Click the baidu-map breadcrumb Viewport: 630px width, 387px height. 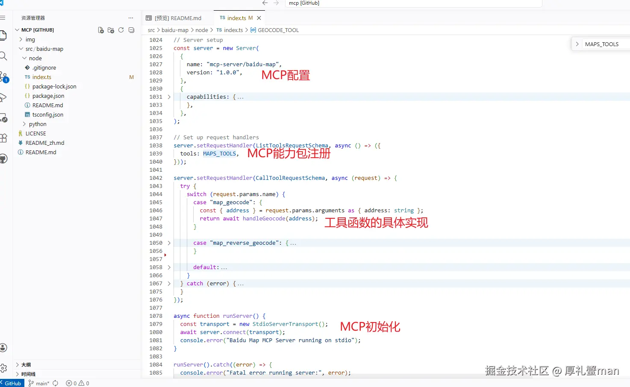(x=175, y=30)
